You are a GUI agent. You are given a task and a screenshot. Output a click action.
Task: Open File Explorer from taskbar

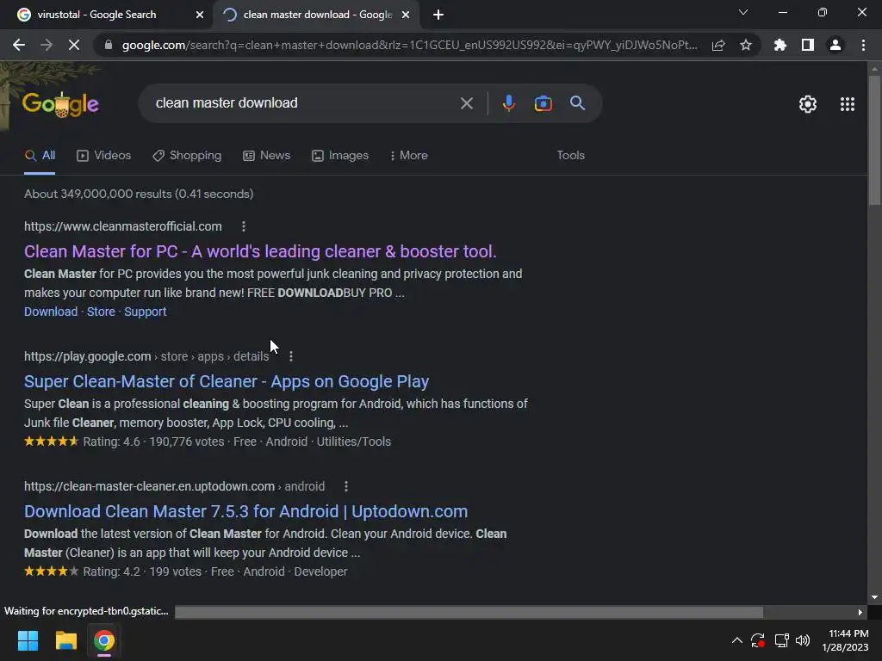pos(65,640)
